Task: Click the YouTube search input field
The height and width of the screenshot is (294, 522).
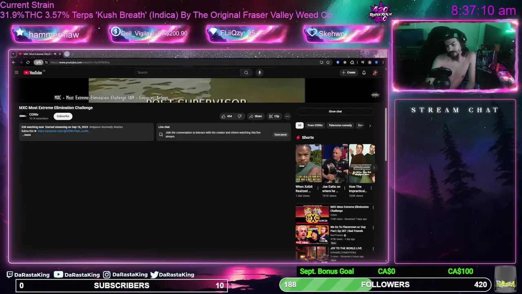Action: 188,73
